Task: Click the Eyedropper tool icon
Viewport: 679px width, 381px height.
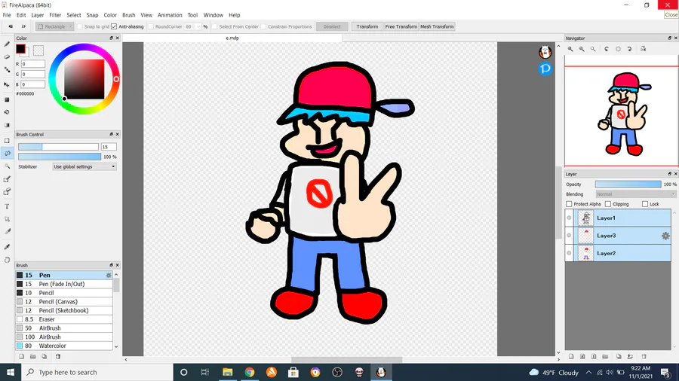Action: [8, 247]
